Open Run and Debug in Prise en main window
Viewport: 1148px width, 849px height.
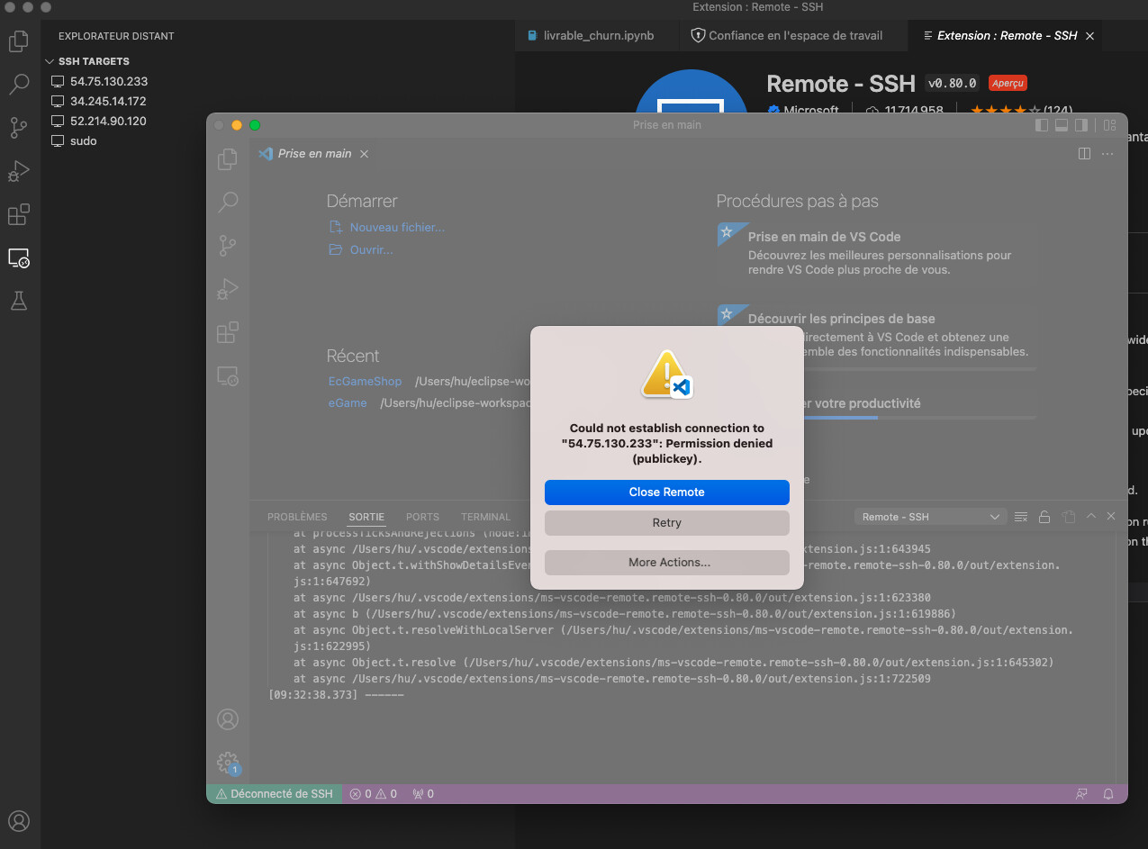click(x=228, y=289)
